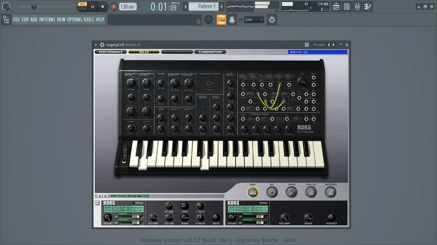This screenshot has width=437, height=245.
Task: Click the arrow left of Pattern 1
Action: tap(186, 7)
